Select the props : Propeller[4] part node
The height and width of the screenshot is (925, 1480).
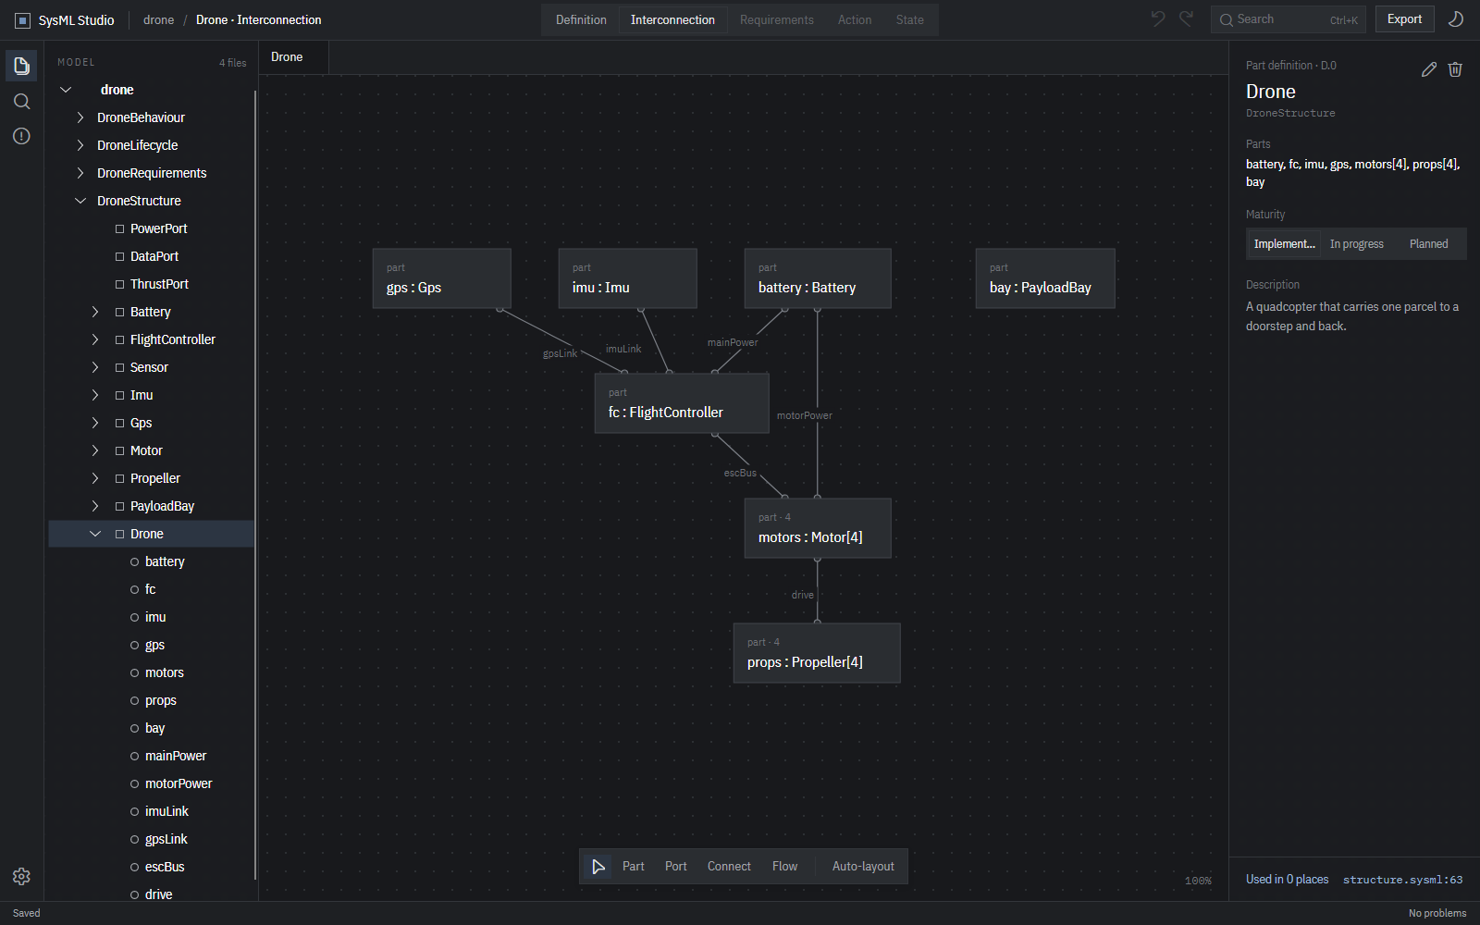pos(817,653)
